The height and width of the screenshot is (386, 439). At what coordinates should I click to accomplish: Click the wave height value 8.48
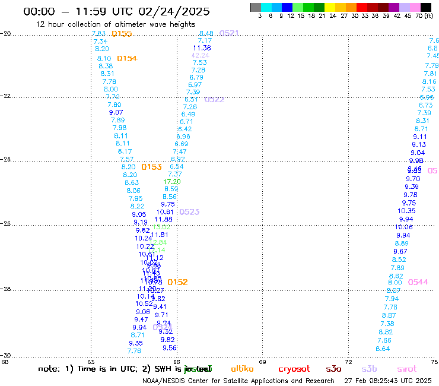click(x=206, y=33)
